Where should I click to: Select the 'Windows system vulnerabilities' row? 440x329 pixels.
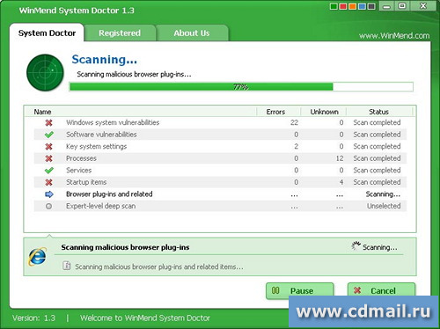(x=220, y=122)
